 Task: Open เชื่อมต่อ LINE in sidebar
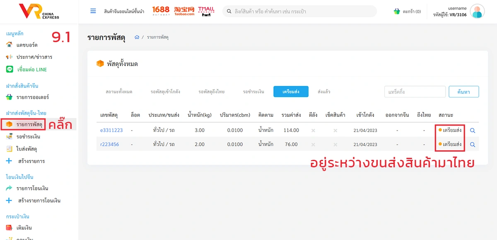32,69
